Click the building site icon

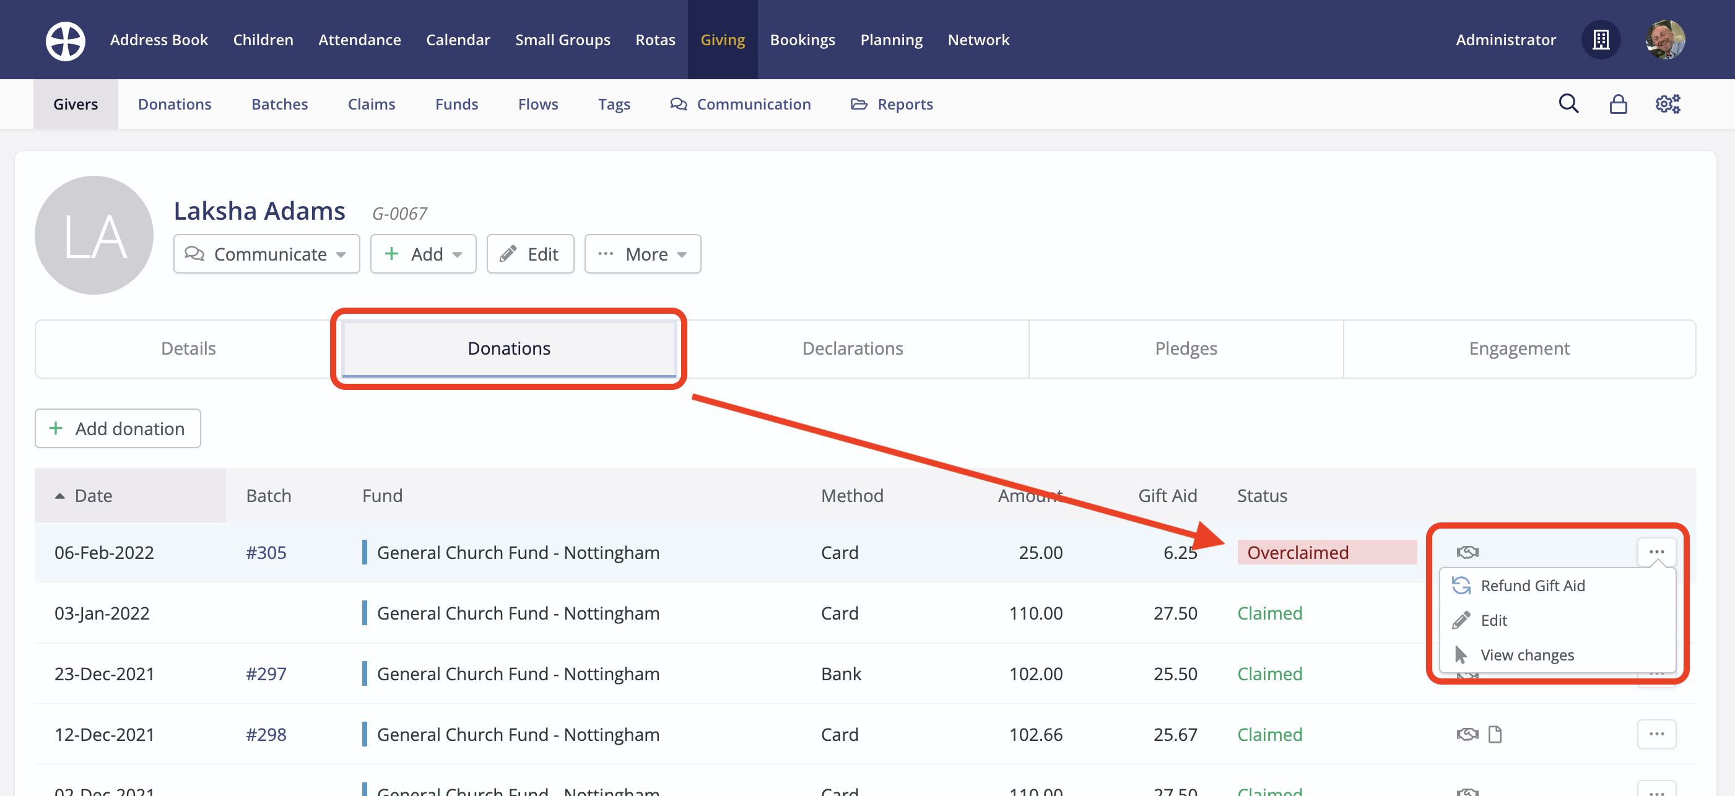click(x=1600, y=40)
